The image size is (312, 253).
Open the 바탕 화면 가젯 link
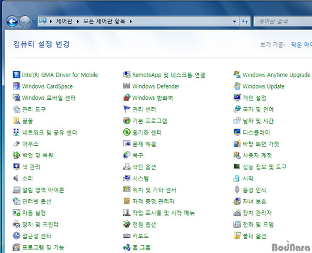261,144
